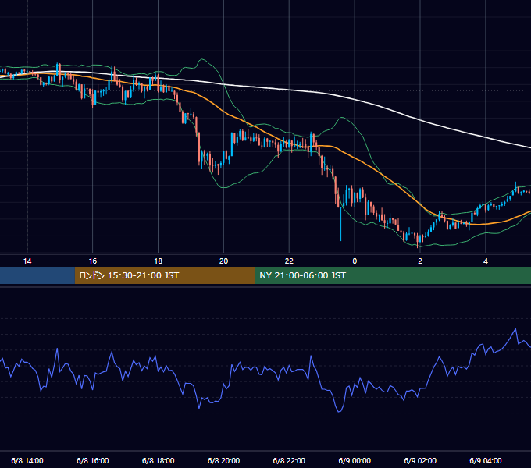Click hour label 14 on price chart axis
Image resolution: width=531 pixels, height=468 pixels.
[x=27, y=261]
